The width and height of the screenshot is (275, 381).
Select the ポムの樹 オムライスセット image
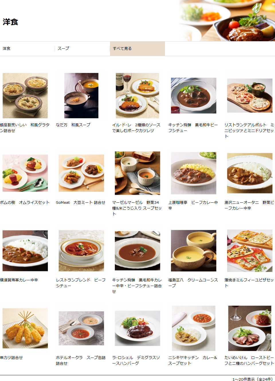pyautogui.click(x=25, y=173)
